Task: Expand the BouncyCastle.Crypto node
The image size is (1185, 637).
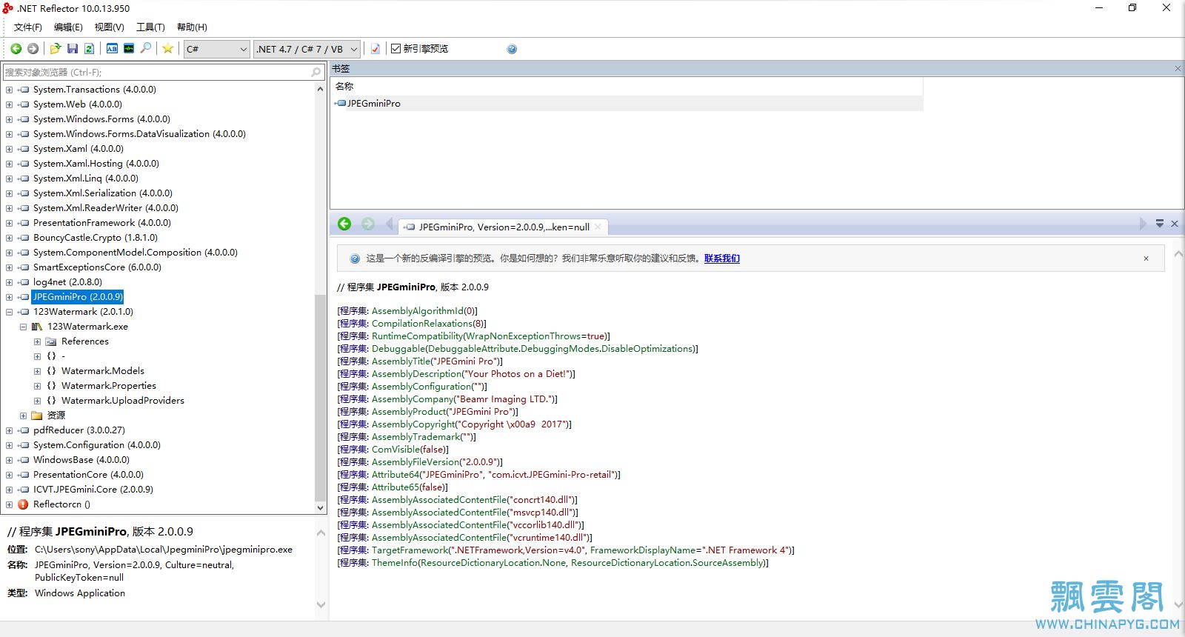Action: (x=9, y=238)
